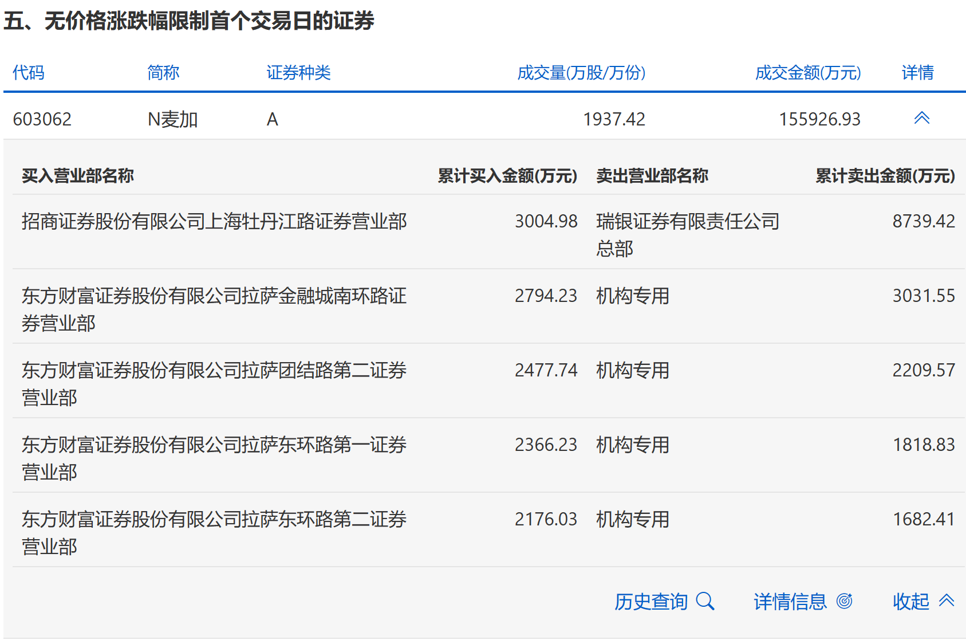Screen dimensions: 966x640
Task: Collapse the 603062 row details chevron
Action: 921,119
